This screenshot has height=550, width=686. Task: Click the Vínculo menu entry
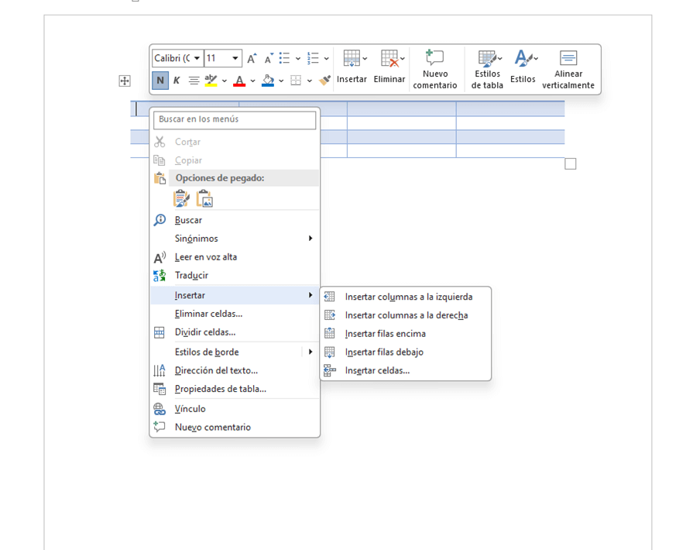coord(190,409)
